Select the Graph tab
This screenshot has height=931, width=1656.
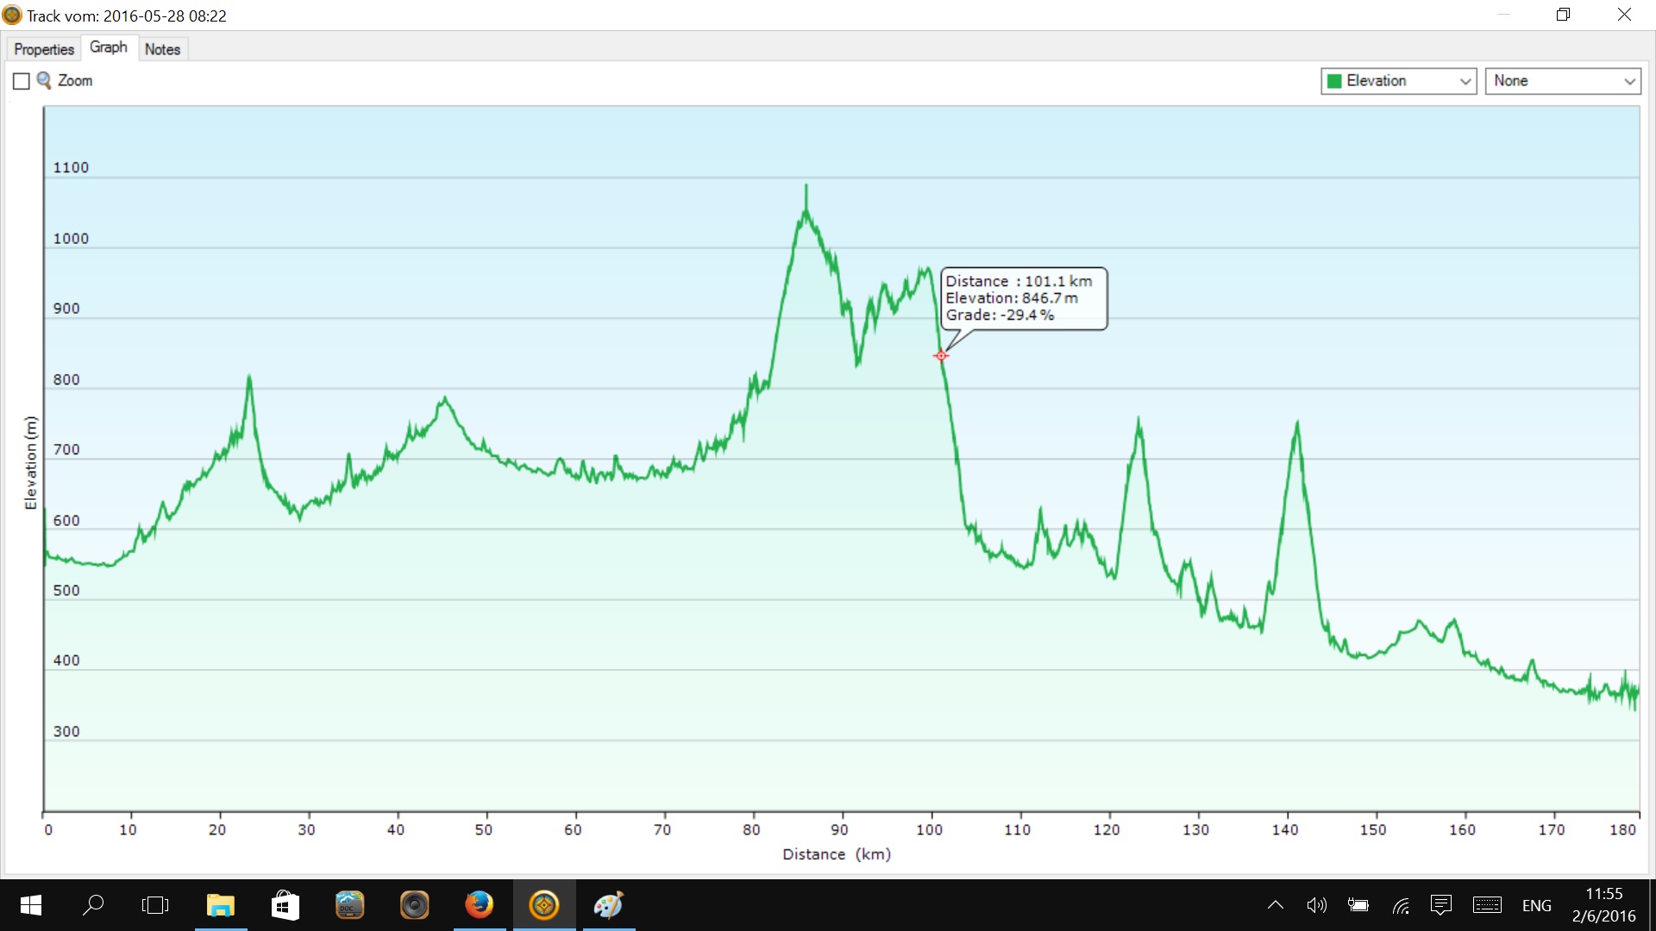click(x=109, y=47)
